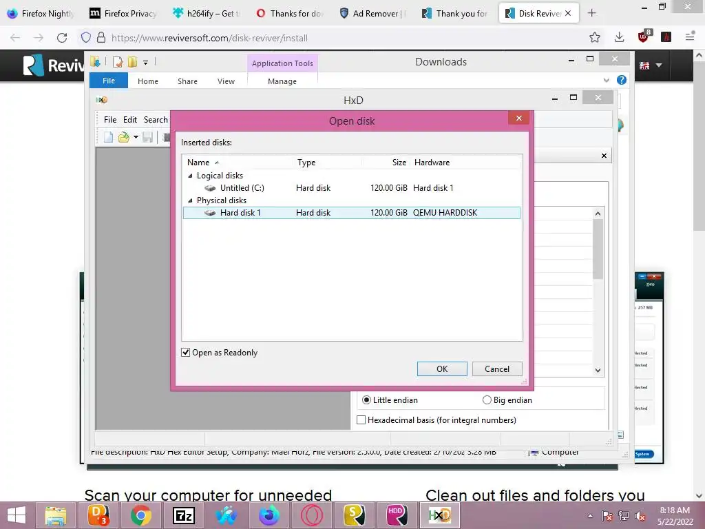Click the data inspector scrollbar up arrow
This screenshot has width=705, height=529.
[598, 214]
